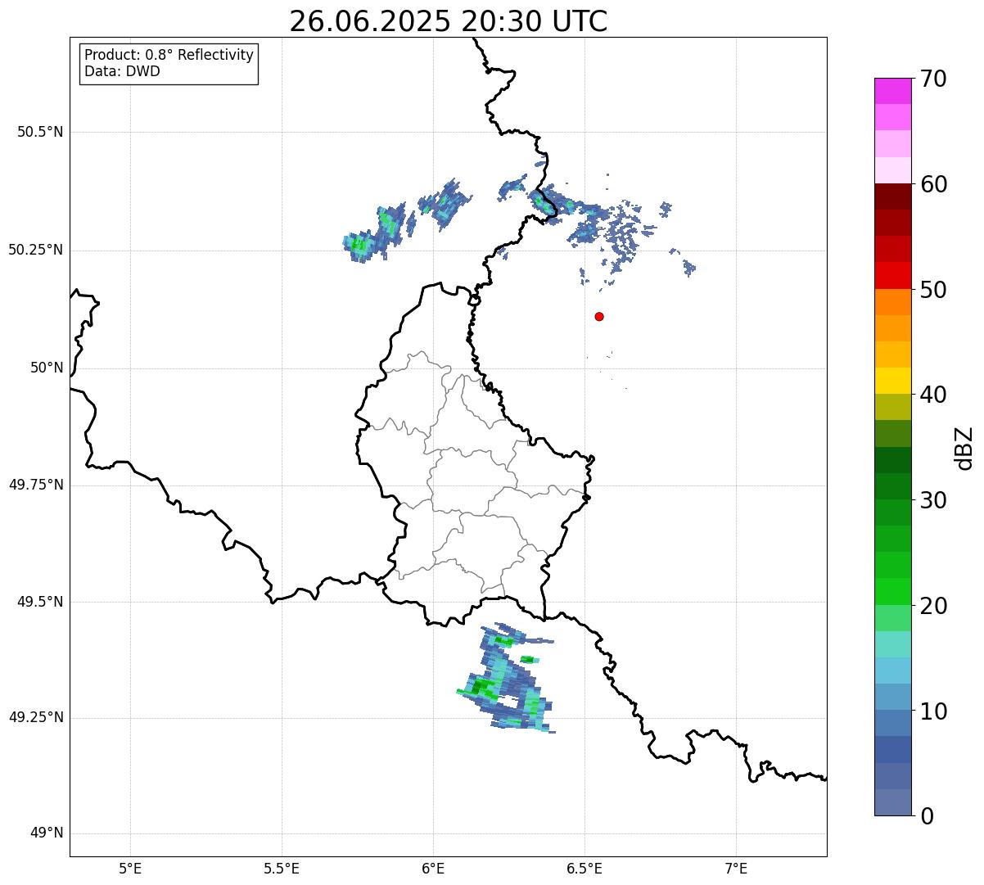Click the colorbar 60 tick label
The image size is (984, 885).
tap(933, 184)
